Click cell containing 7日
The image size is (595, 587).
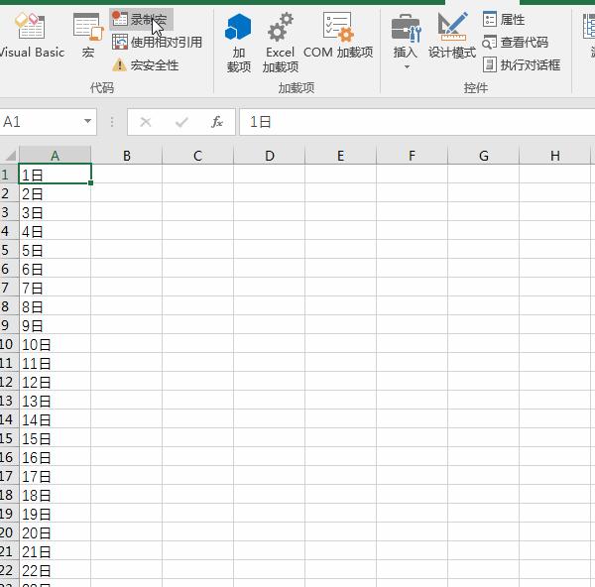click(55, 288)
